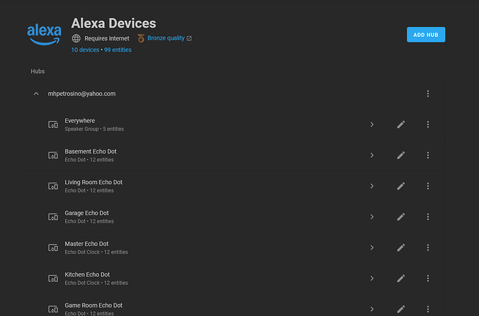
Task: Open the Living Room Echo Dot overflow menu
Action: click(x=428, y=186)
